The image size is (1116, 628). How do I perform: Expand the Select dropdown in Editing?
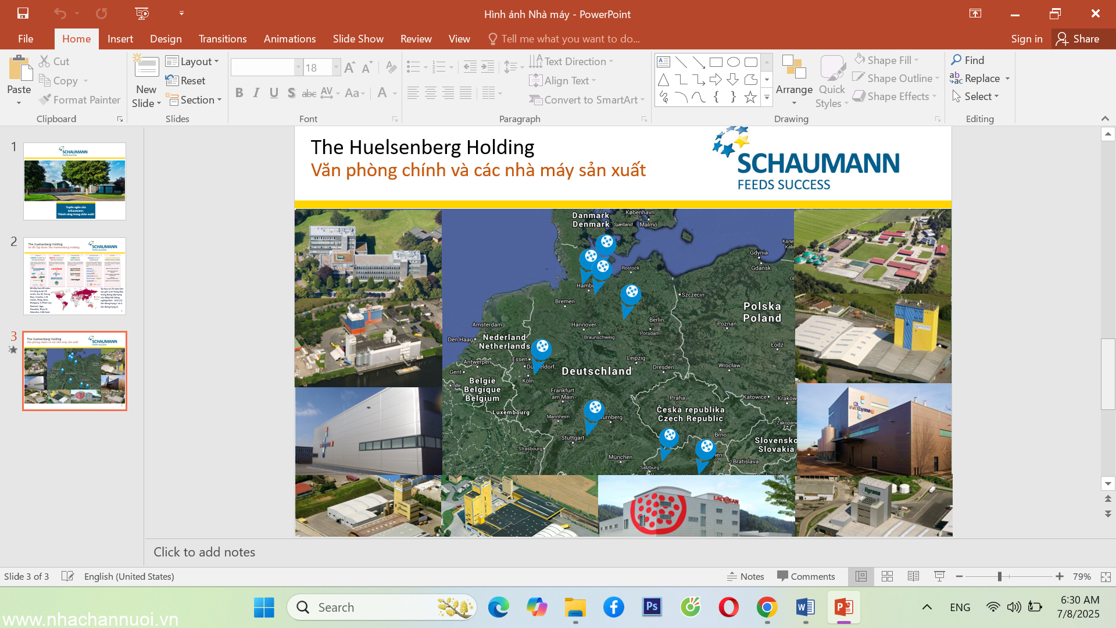pyautogui.click(x=975, y=97)
